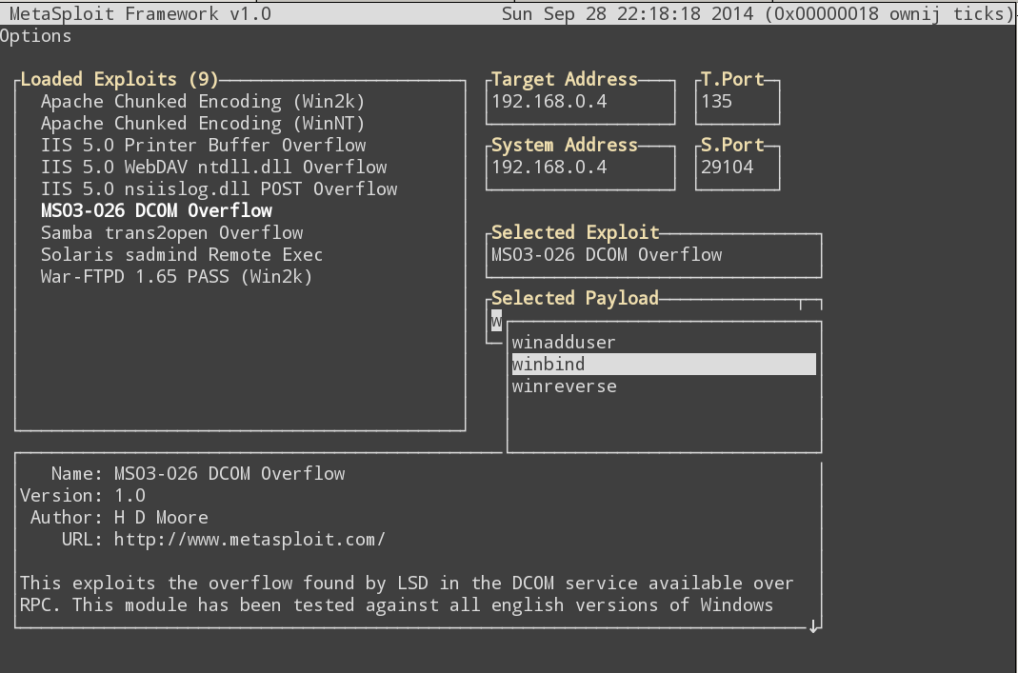The height and width of the screenshot is (673, 1018).
Task: Click the Selected Exploit box
Action: pyautogui.click(x=653, y=255)
